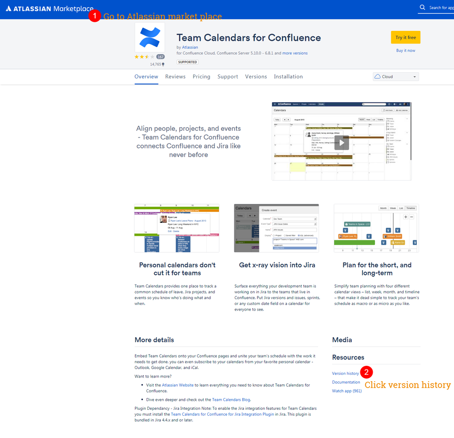The height and width of the screenshot is (438, 454).
Task: Switch to the Overview tab
Action: 146,77
